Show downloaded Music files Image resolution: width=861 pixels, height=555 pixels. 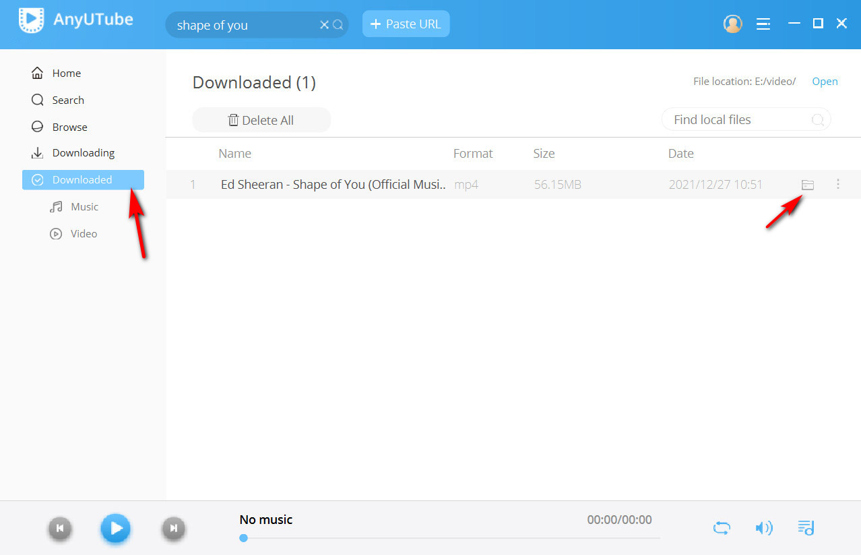[83, 206]
